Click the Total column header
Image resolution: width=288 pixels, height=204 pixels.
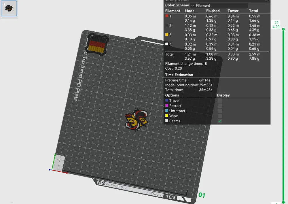253,11
